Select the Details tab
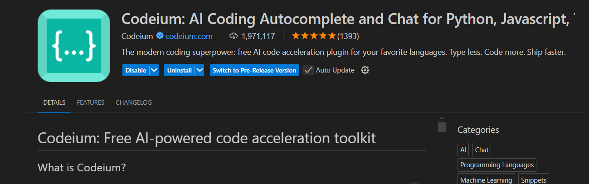 [x=54, y=102]
